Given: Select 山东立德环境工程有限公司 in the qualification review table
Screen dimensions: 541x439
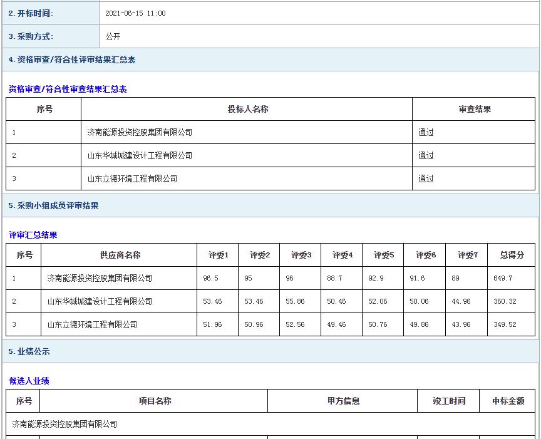Looking at the screenshot, I should 132,178.
